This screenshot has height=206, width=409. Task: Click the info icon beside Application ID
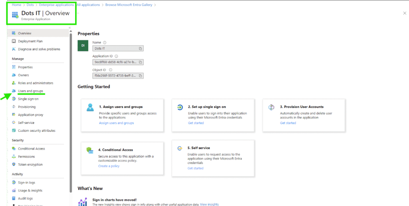point(116,56)
